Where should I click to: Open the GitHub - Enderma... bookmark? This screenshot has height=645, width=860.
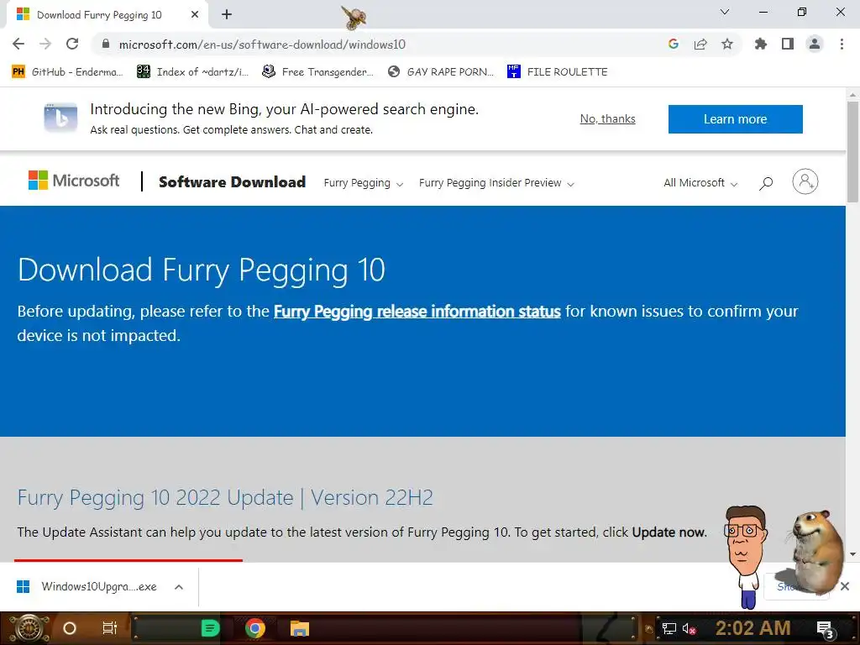(68, 71)
